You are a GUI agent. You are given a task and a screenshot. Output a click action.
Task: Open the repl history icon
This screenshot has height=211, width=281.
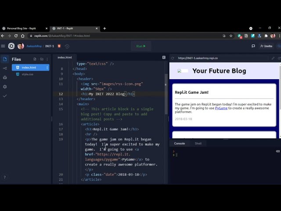[67, 46]
